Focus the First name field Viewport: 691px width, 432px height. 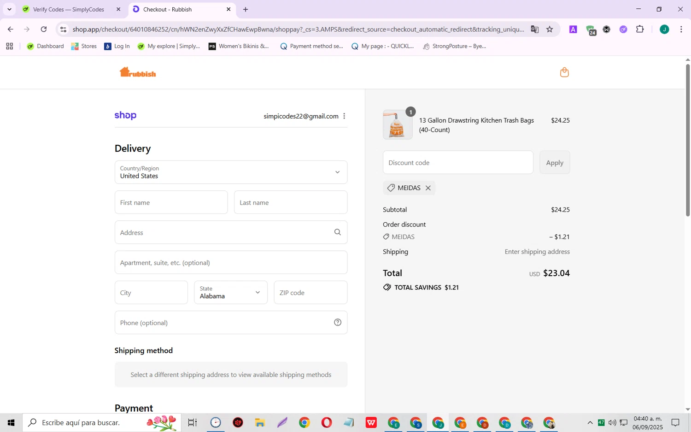[x=171, y=202]
